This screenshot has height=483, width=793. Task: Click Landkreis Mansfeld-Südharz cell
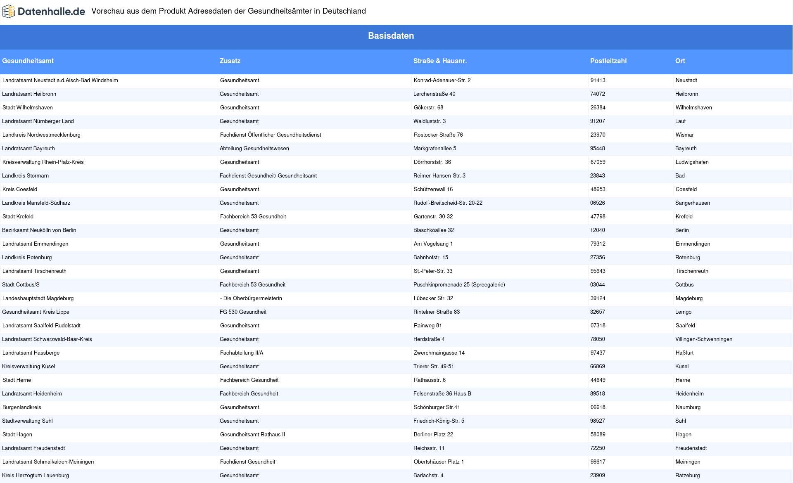point(36,203)
